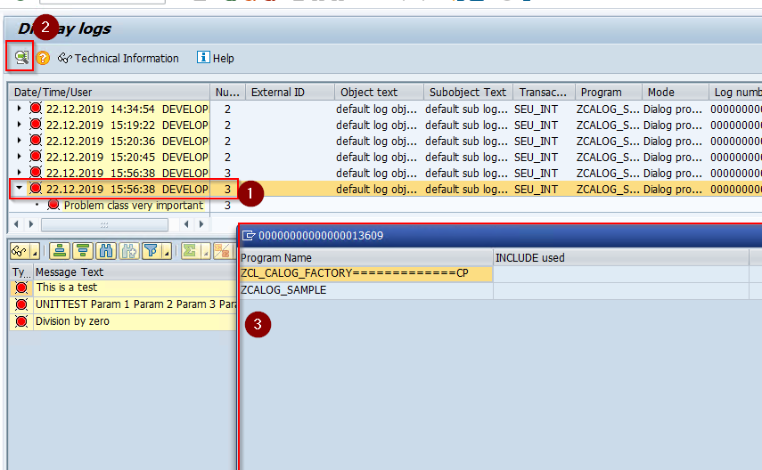Click the Find binoculars icon
762x470 pixels.
pos(106,251)
